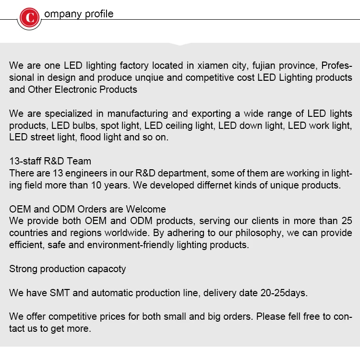Click the phrase 'efficient, safe and environment-friendly'
This screenshot has width=360, height=351.
coord(91,245)
